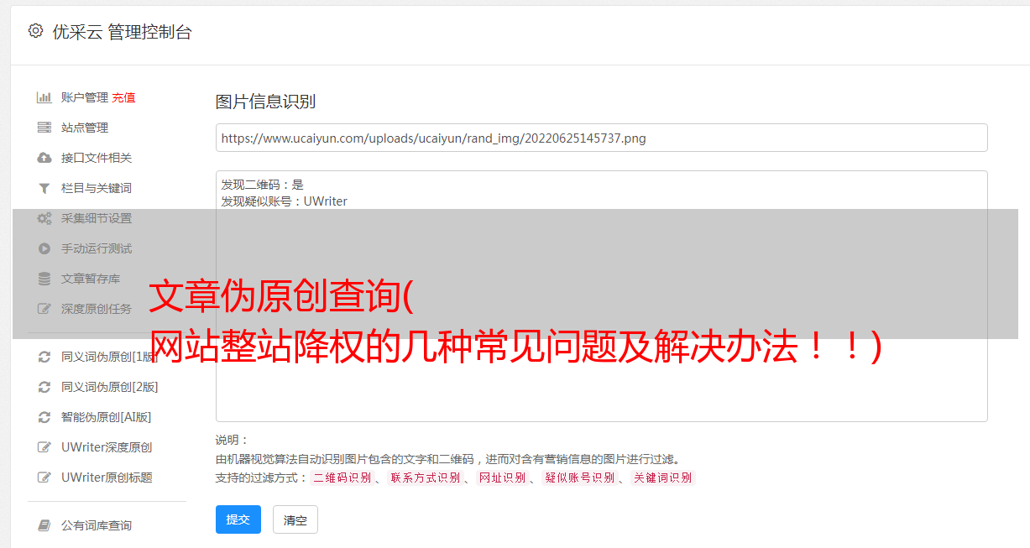Click the 清空 button

(x=295, y=519)
